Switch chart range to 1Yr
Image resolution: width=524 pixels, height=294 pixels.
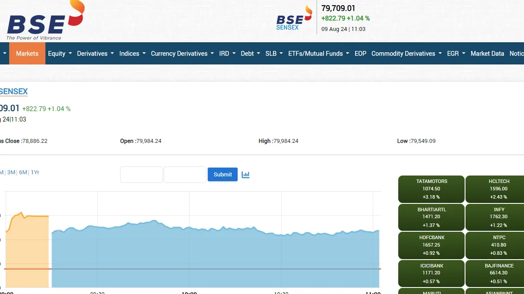point(35,172)
